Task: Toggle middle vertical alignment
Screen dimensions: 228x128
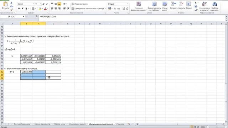Action: pyautogui.click(x=56, y=4)
